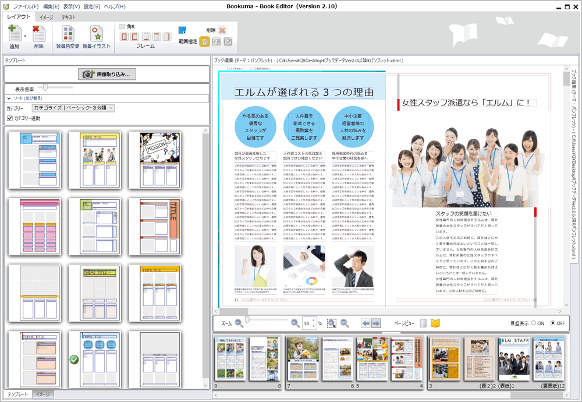Open the blue frame color dropdown

click(x=183, y=30)
